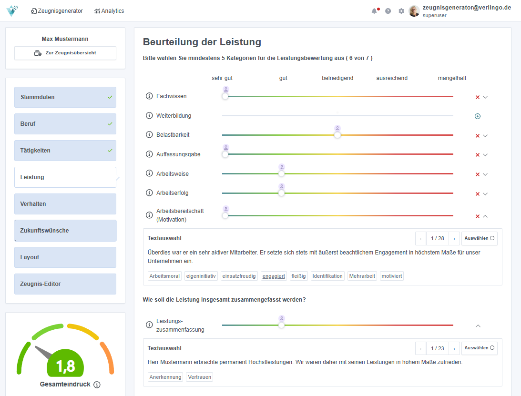Go to next text of 1 / 28
The height and width of the screenshot is (396, 521).
tap(454, 239)
